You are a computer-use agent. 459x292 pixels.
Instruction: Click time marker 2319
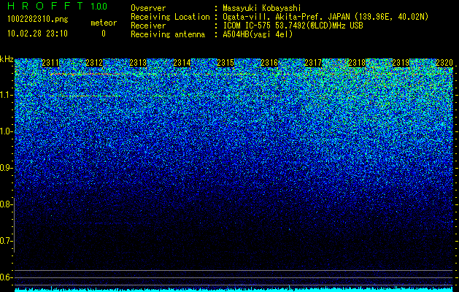click(401, 63)
